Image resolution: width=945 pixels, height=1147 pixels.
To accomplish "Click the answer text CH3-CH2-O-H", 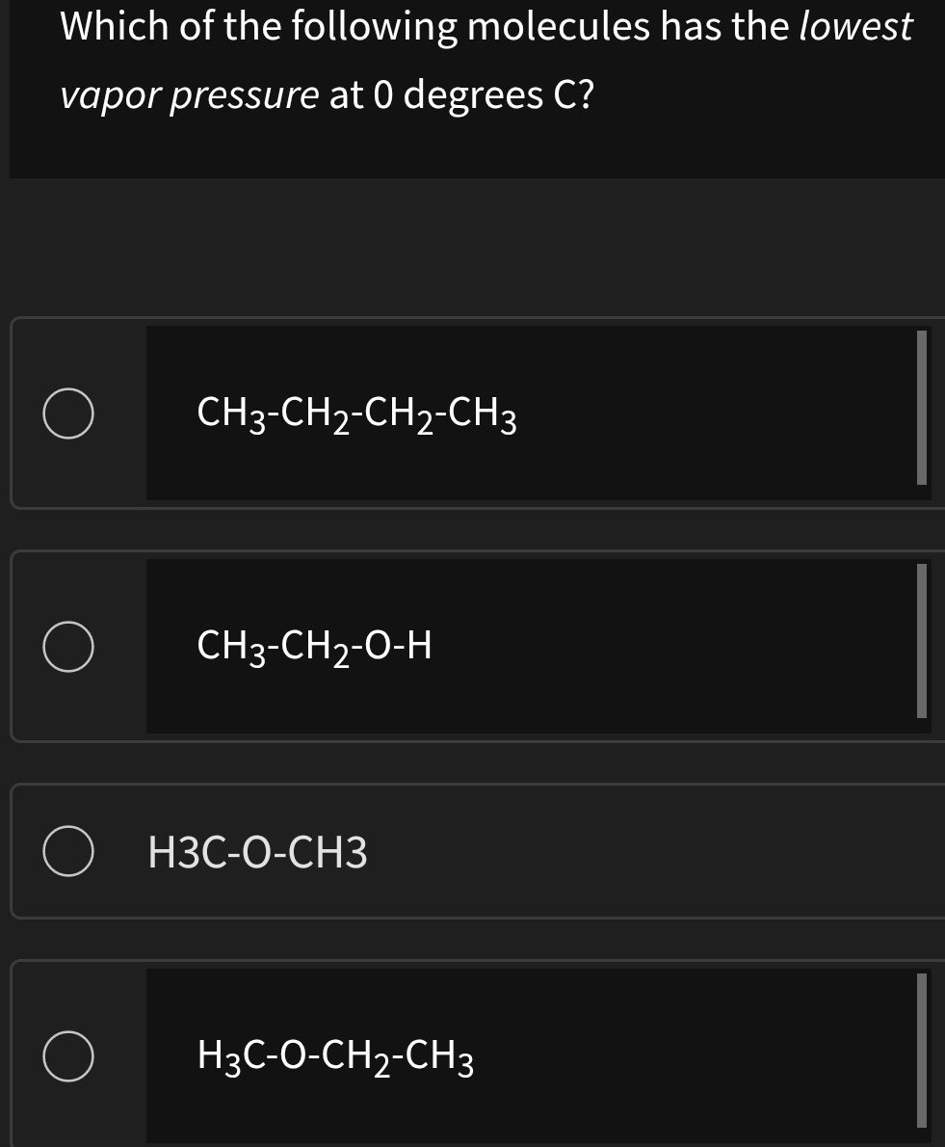I will click(312, 646).
